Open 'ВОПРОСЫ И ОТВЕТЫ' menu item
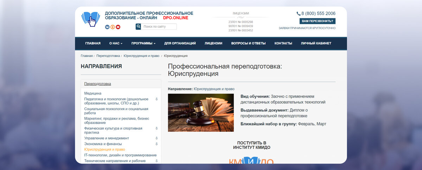 click(248, 44)
